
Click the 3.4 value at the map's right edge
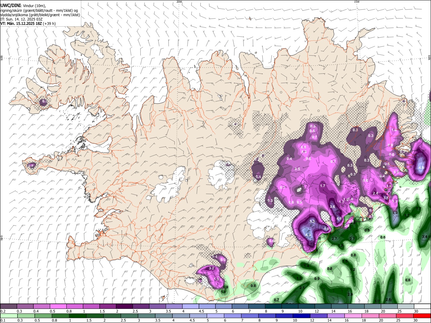(425, 237)
